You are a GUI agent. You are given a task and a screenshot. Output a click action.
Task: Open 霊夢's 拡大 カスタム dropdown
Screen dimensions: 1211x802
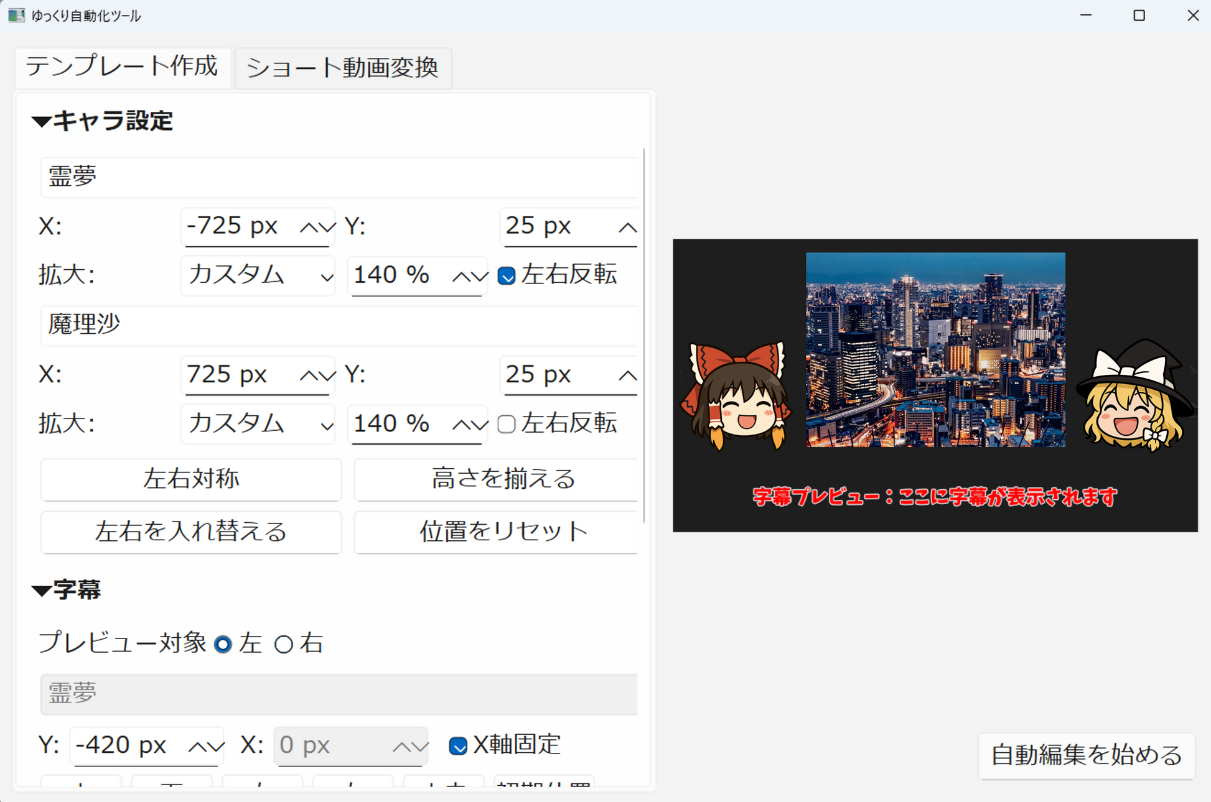pos(258,275)
